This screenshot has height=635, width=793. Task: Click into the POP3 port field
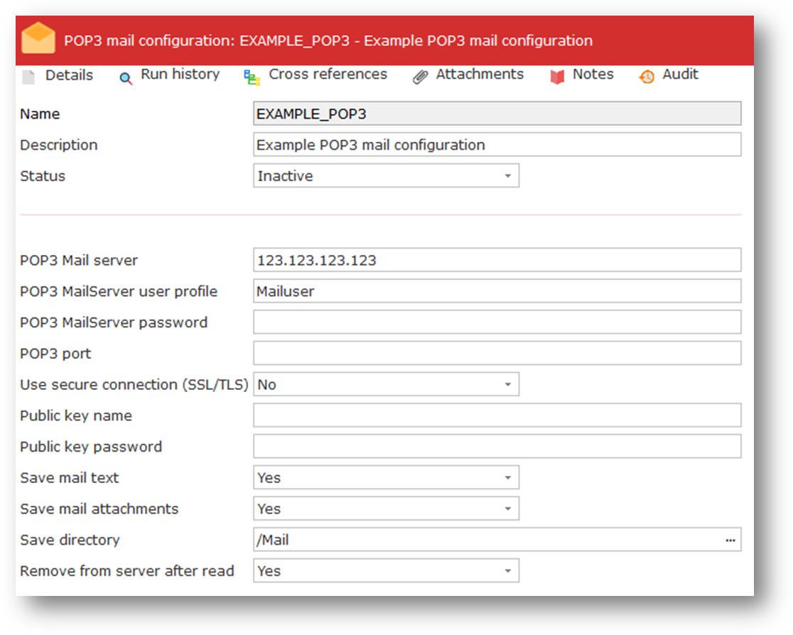point(497,354)
